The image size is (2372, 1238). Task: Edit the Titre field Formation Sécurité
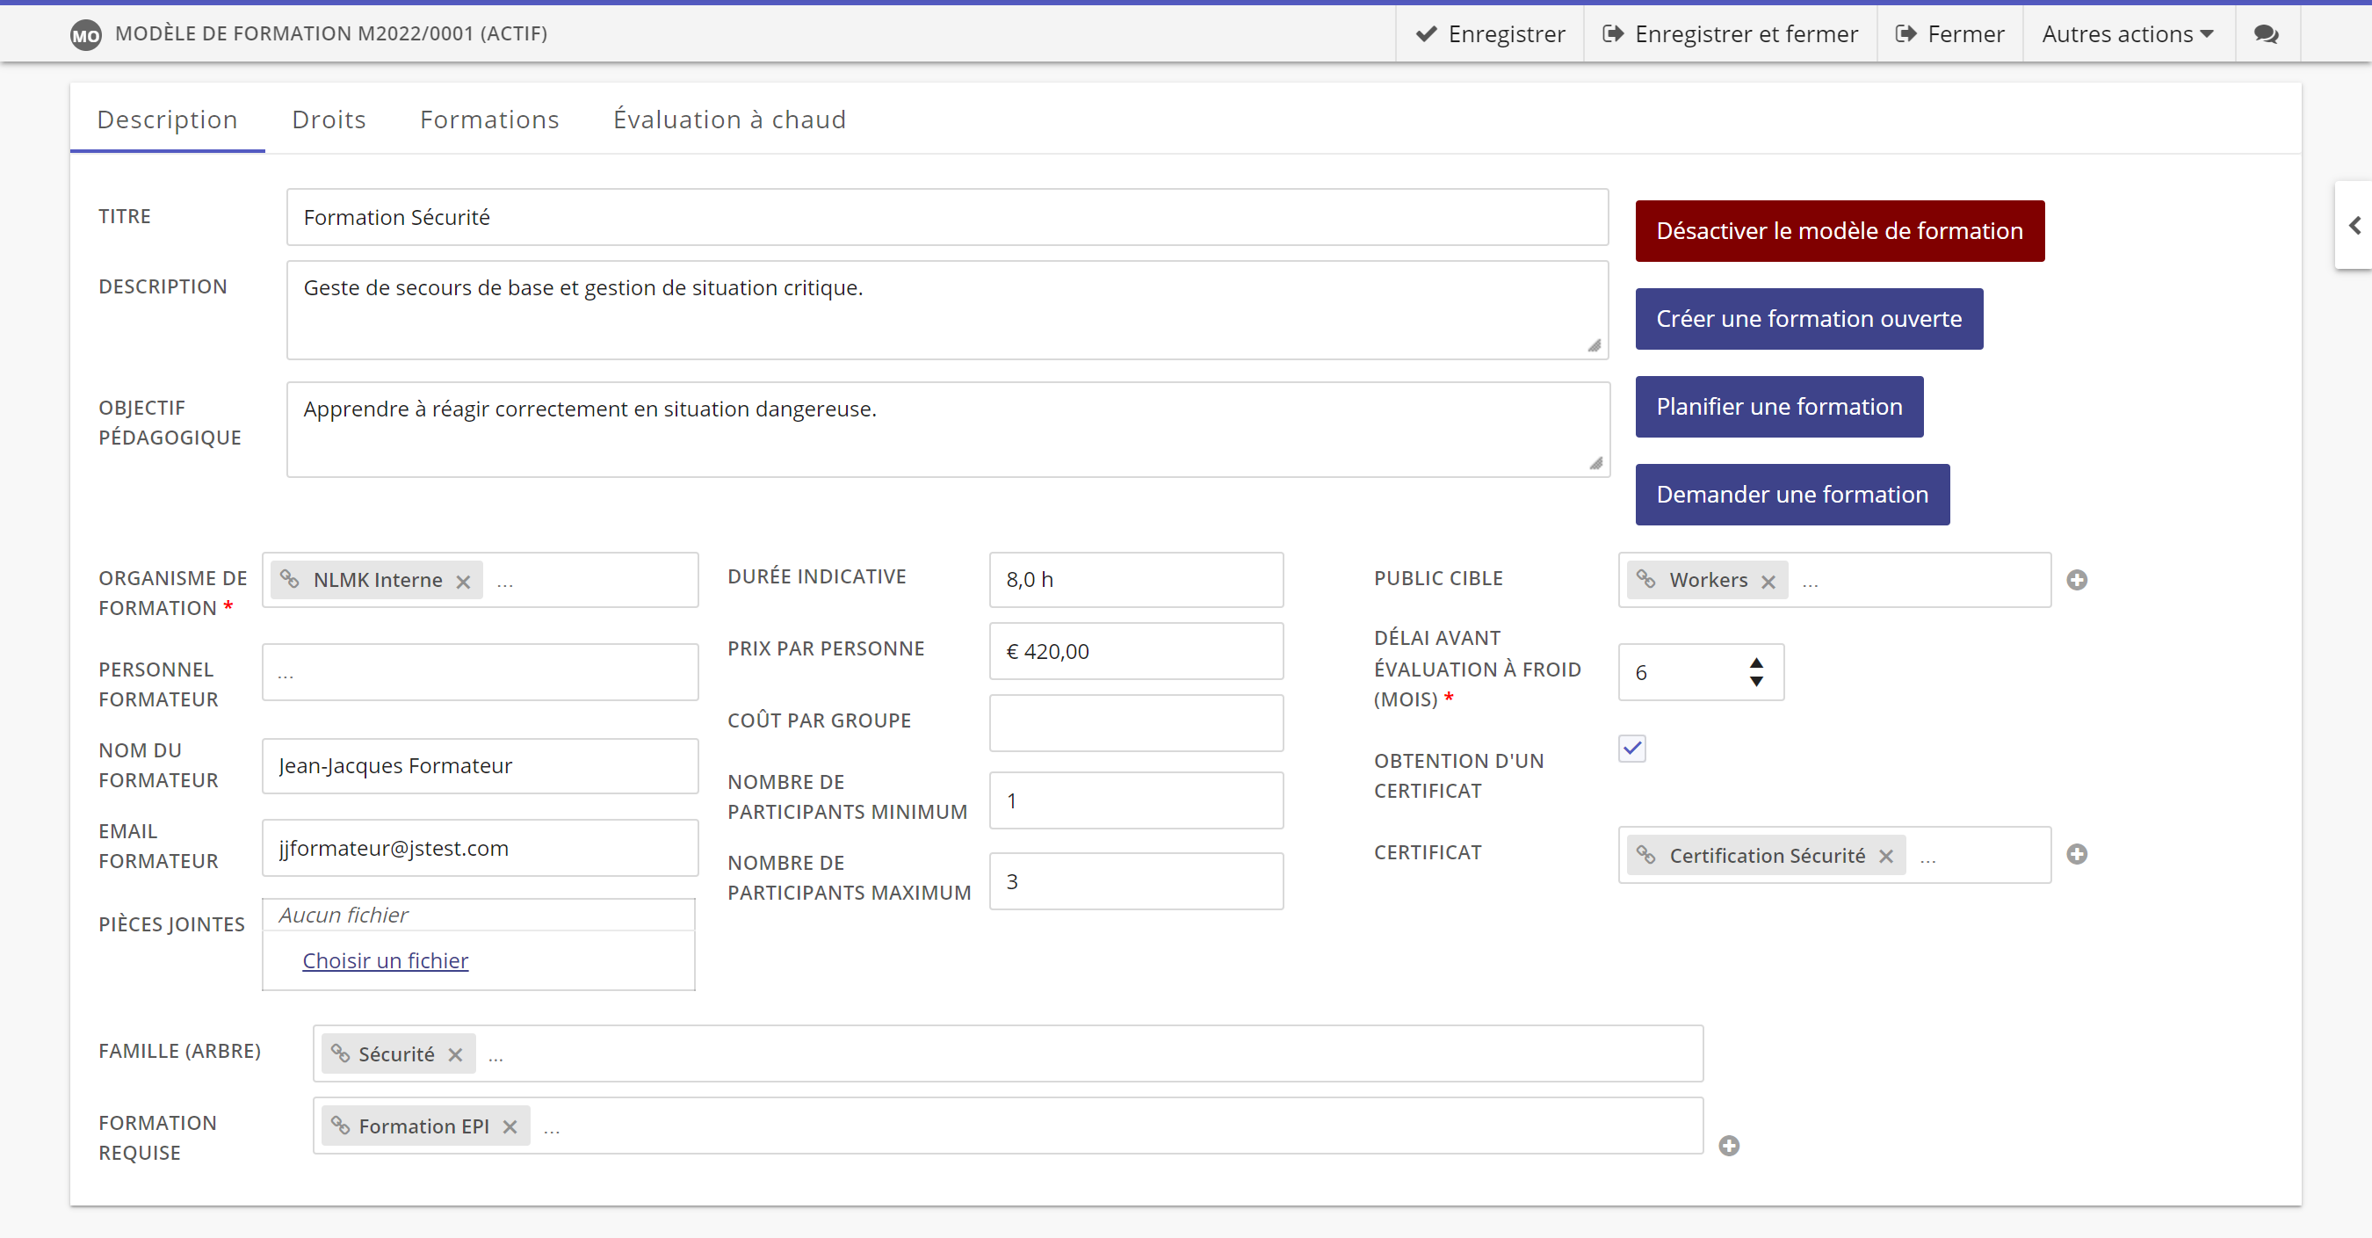click(948, 217)
